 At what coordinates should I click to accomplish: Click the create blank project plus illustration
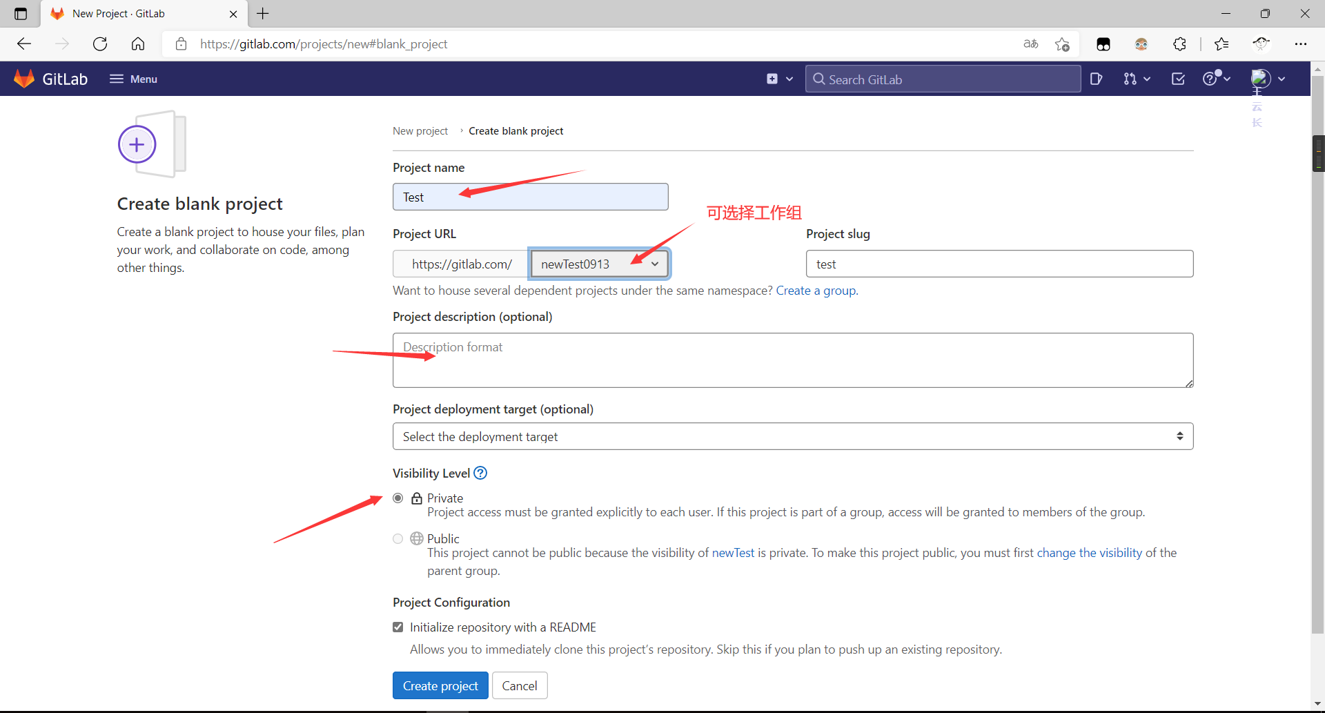click(x=151, y=144)
